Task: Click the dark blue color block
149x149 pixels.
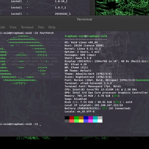Action: (86, 118)
